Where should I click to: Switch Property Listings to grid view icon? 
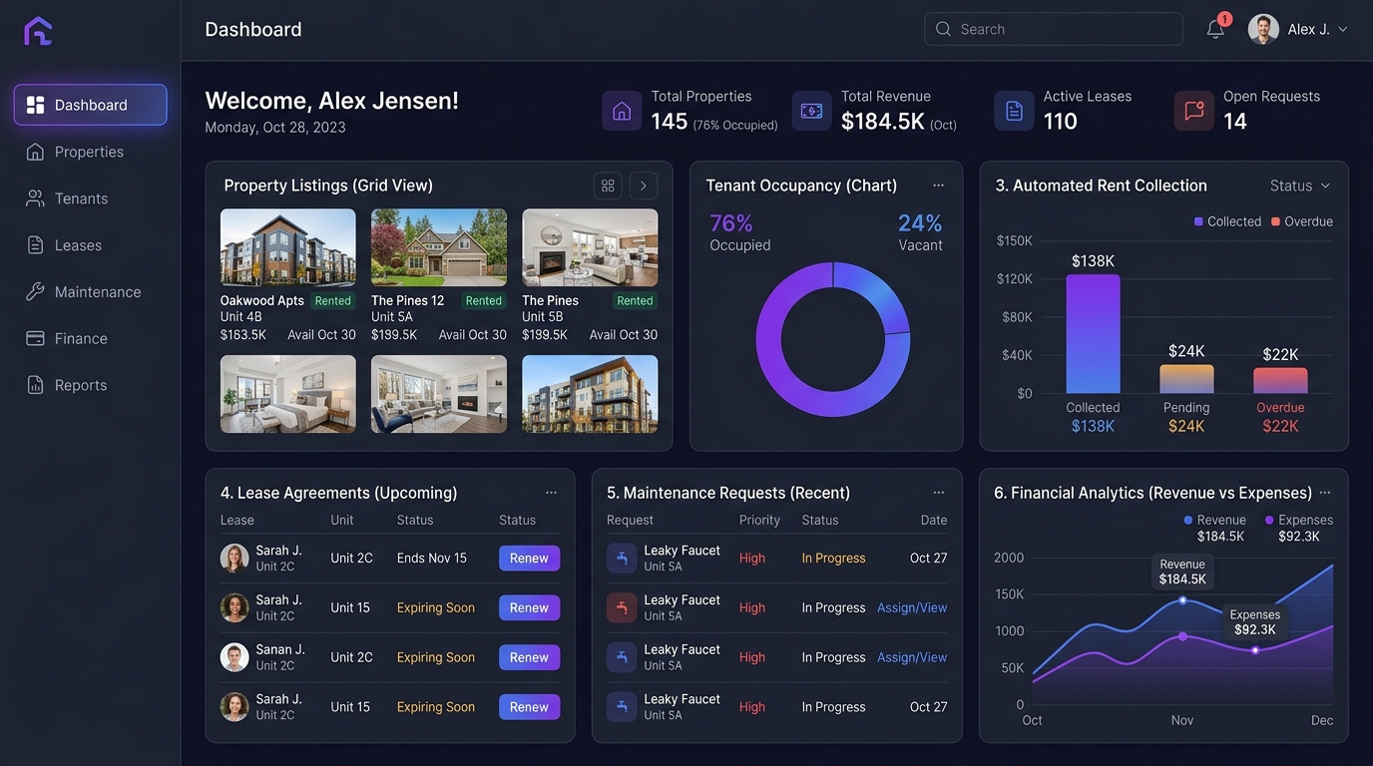[608, 186]
